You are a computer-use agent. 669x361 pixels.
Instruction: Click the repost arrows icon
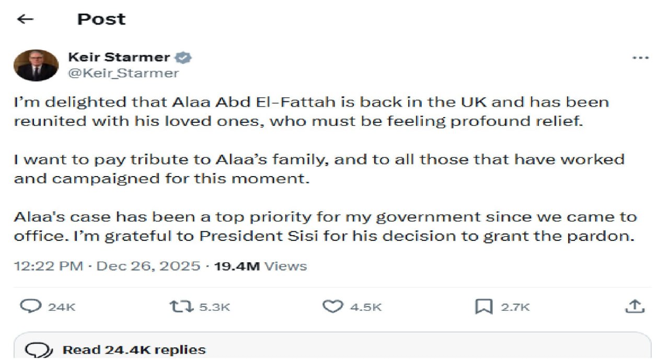[181, 306]
